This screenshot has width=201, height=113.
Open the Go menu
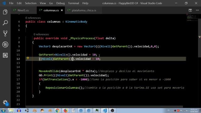point(51,3)
